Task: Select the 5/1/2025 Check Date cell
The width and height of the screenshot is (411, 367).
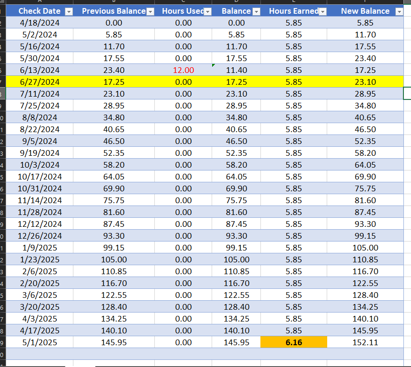Action: 40,342
